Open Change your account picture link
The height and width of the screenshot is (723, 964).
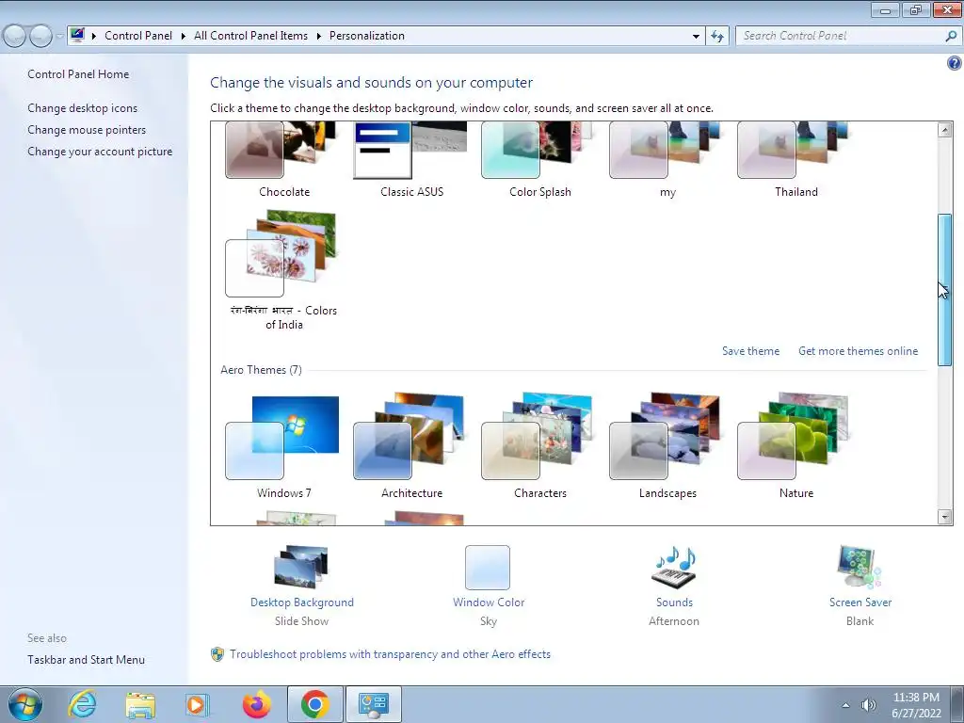pyautogui.click(x=100, y=152)
